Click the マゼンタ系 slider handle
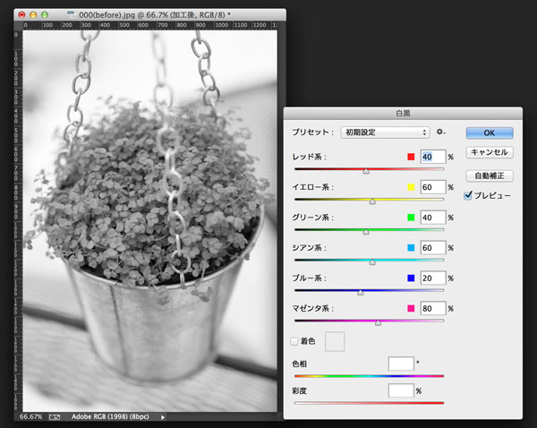This screenshot has width=537, height=428. pos(378,322)
